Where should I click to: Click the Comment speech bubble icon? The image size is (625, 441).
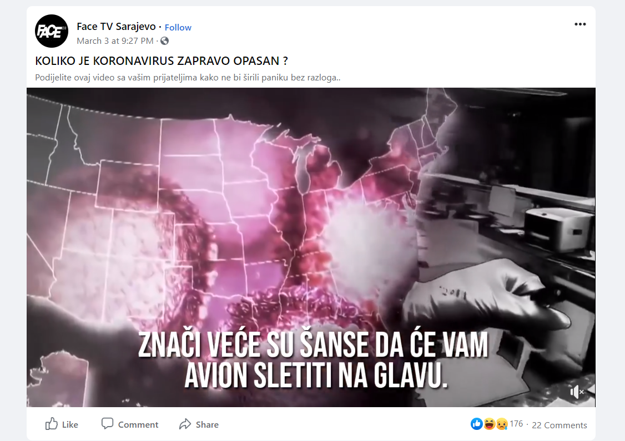point(107,423)
